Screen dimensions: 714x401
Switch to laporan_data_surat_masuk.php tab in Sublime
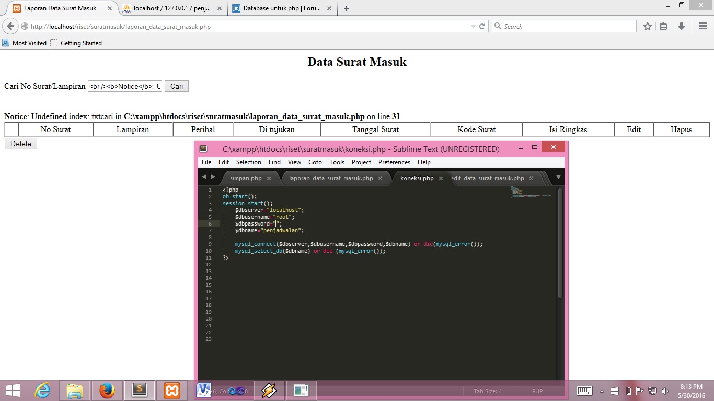point(331,178)
